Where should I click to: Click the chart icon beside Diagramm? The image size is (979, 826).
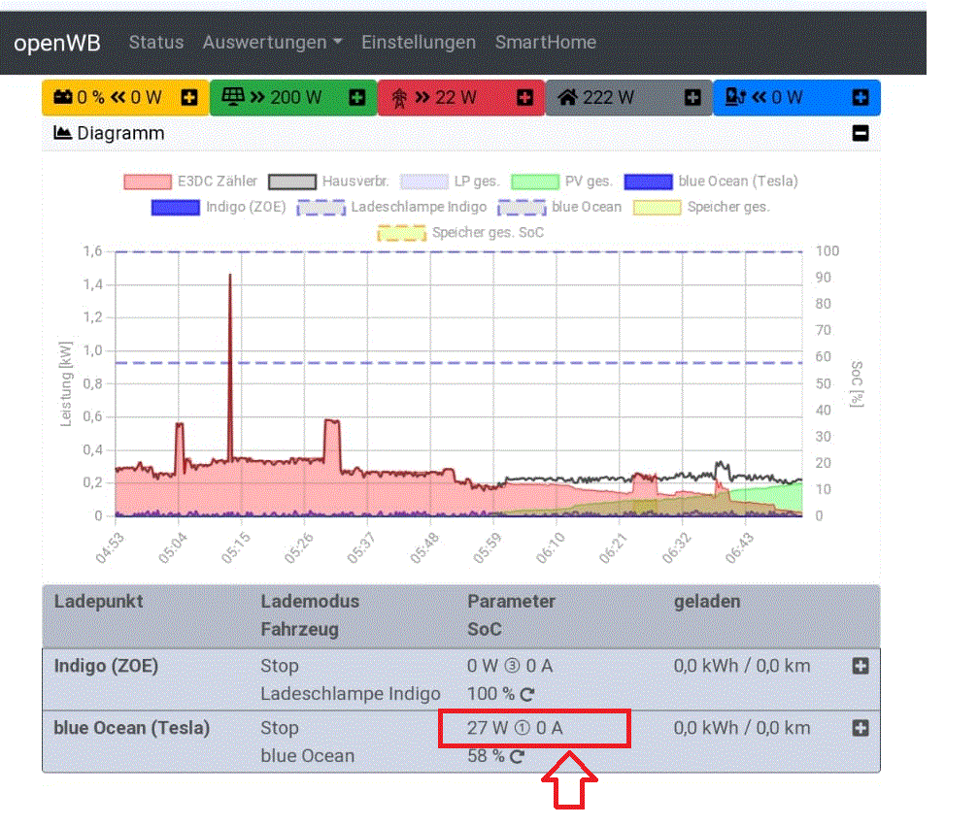click(x=63, y=133)
